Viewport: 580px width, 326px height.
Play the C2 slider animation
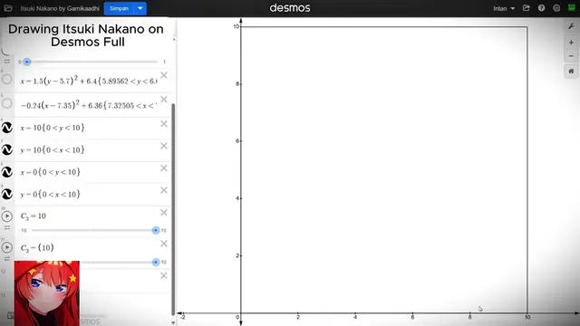(6, 247)
